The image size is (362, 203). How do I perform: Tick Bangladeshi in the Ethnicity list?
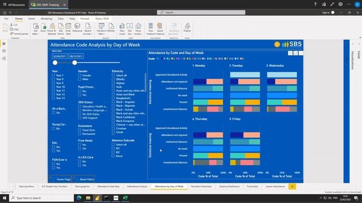[x=113, y=98]
